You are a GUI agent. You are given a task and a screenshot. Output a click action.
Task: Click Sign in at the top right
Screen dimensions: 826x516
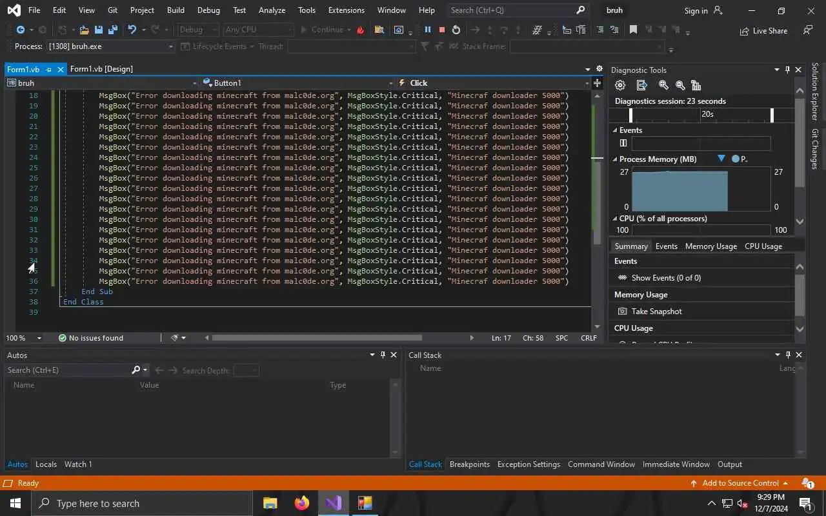coord(703,11)
